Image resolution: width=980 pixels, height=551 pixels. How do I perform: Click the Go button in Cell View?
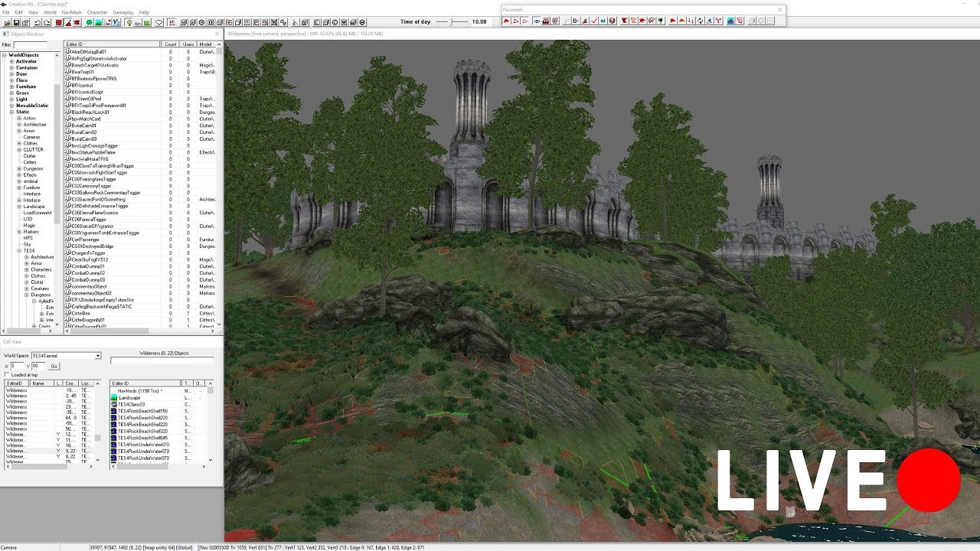click(54, 366)
